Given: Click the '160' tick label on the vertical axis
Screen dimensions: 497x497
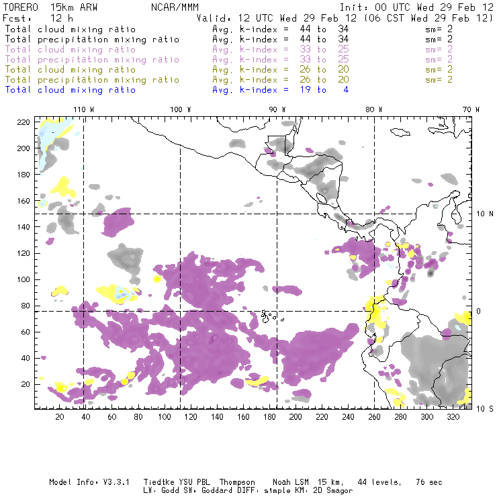Looking at the screenshot, I should [24, 201].
